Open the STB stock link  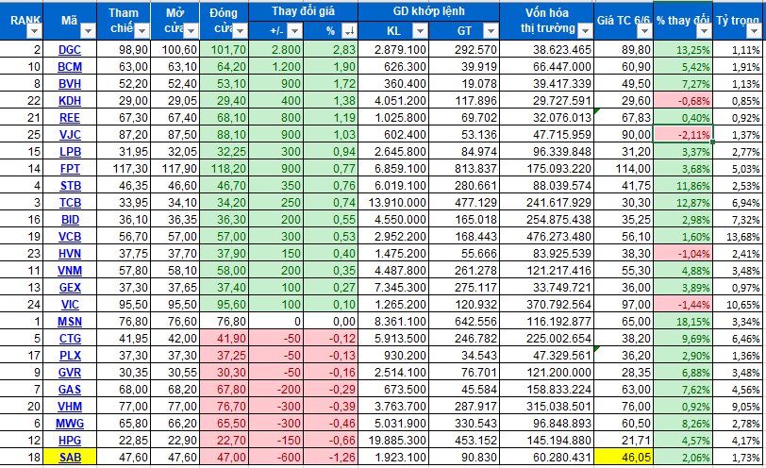(x=70, y=186)
